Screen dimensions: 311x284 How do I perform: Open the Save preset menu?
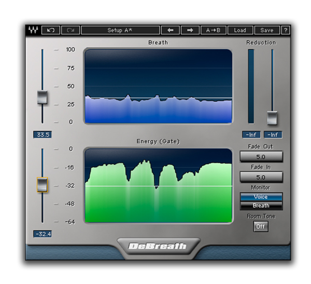(x=267, y=30)
